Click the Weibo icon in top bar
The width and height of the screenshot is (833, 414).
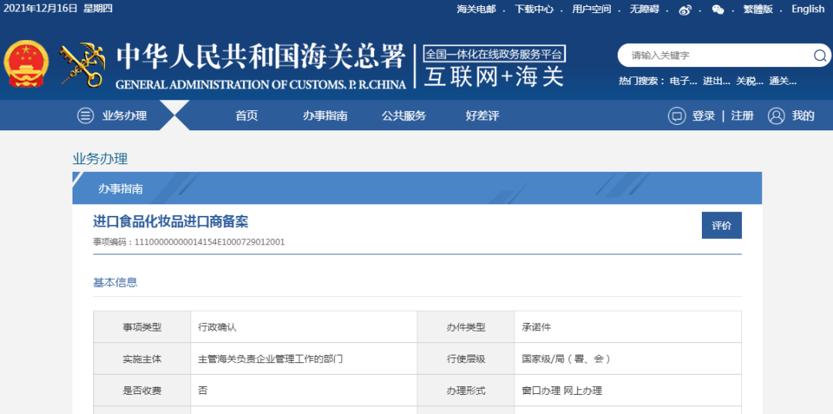[685, 9]
